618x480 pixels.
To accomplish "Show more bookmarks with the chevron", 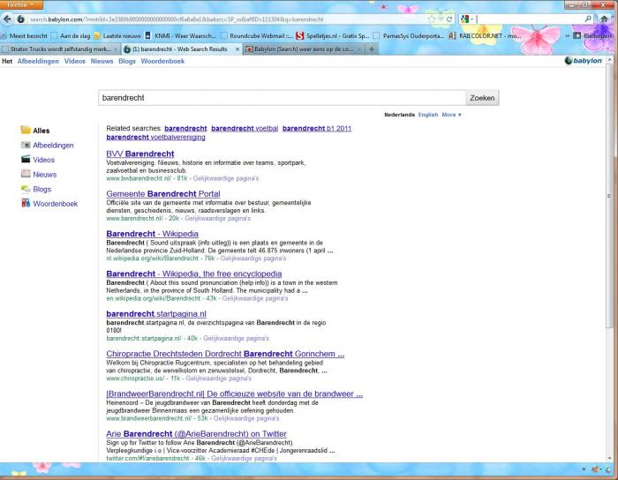I will [x=567, y=36].
